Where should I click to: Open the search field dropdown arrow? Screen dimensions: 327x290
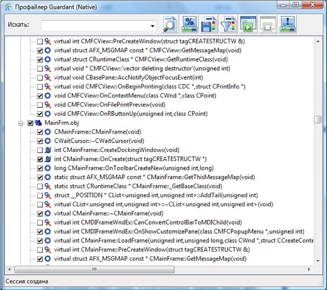[153, 26]
